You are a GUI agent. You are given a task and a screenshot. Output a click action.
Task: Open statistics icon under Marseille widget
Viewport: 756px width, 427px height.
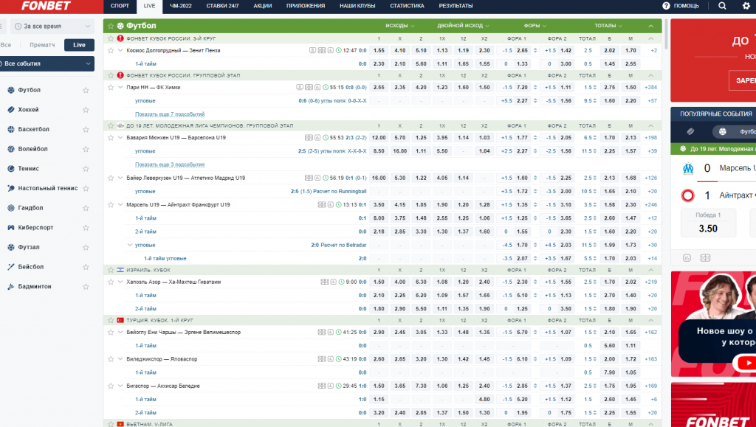[x=687, y=257]
